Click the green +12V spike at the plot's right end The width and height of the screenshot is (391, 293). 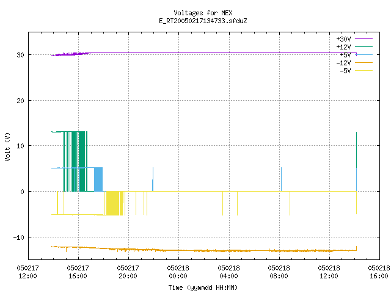tap(356, 150)
